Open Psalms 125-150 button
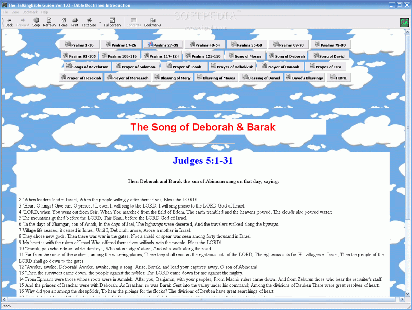This screenshot has height=310, width=412. tap(203, 56)
